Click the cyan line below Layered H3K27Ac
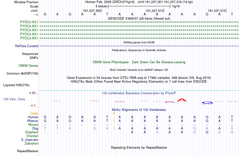This screenshot has height=157, width=239. pyautogui.click(x=139, y=90)
